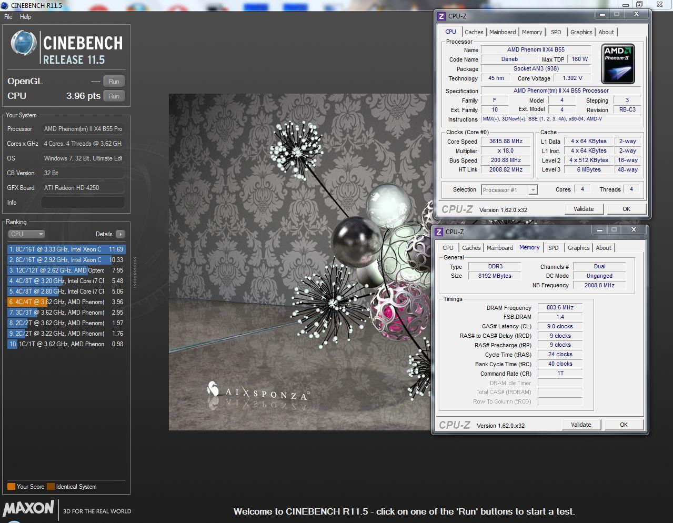The width and height of the screenshot is (673, 523).
Task: Switch to Mainboard tab in upper CPU-Z
Action: coord(503,32)
